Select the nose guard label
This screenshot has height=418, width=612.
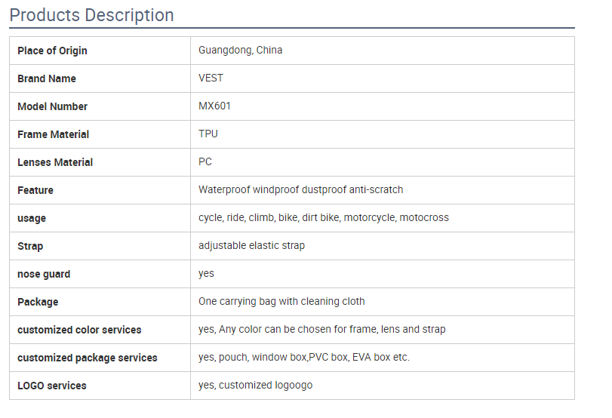click(44, 274)
